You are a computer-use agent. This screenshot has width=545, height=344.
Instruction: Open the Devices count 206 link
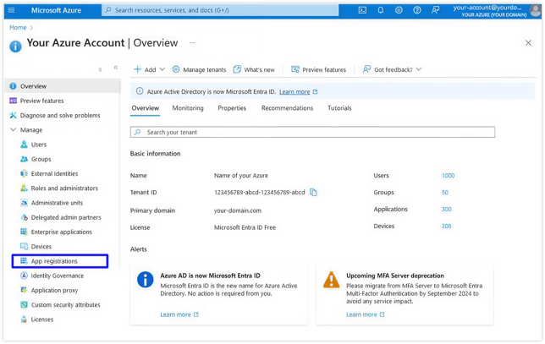click(446, 226)
